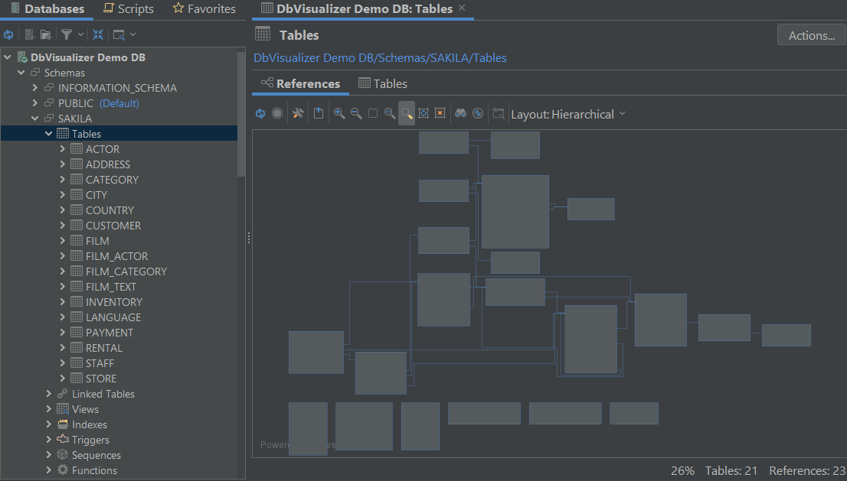The height and width of the screenshot is (481, 847).
Task: Collapse the SAKILA schema
Action: point(35,118)
